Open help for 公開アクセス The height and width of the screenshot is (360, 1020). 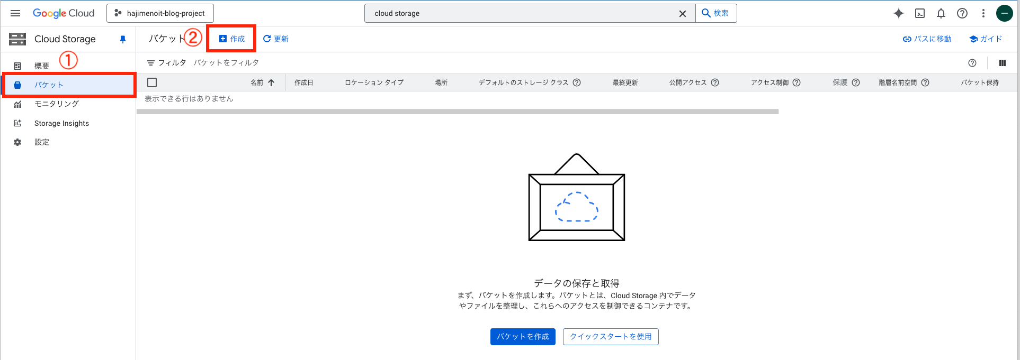[715, 82]
